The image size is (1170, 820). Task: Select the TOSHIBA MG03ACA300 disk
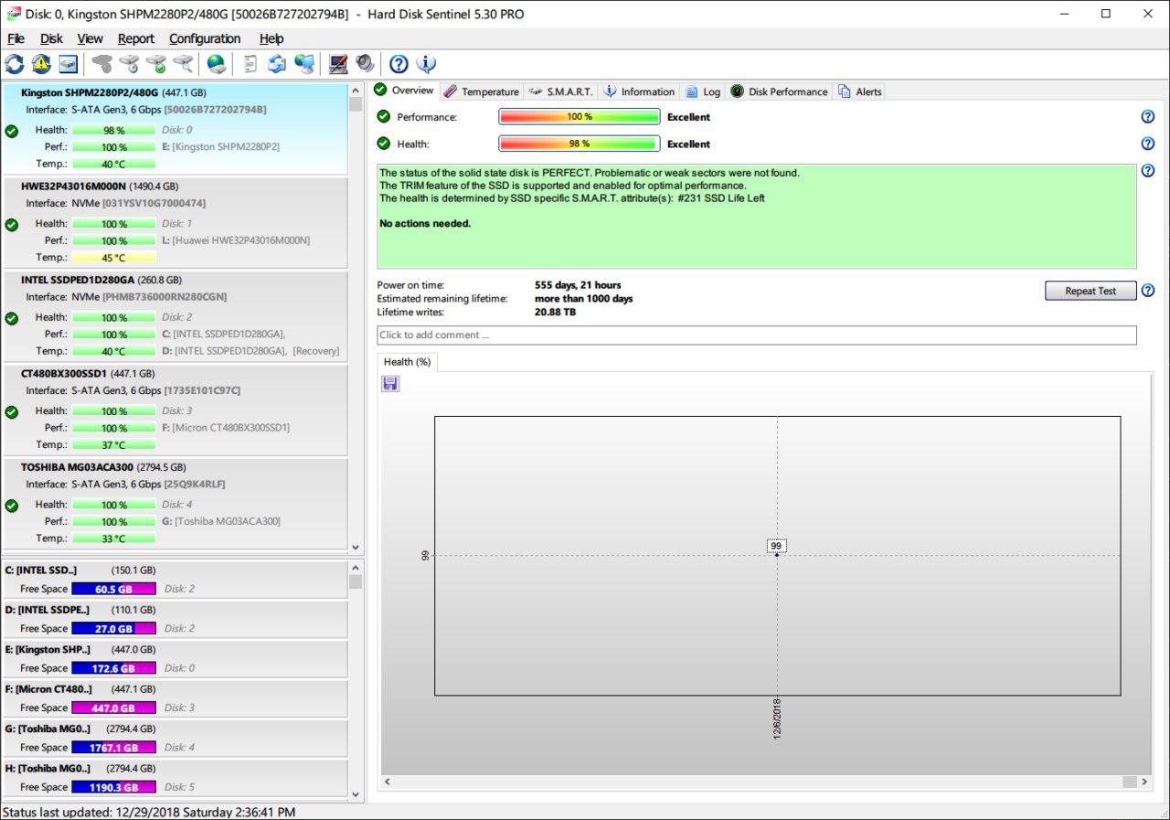(174, 504)
